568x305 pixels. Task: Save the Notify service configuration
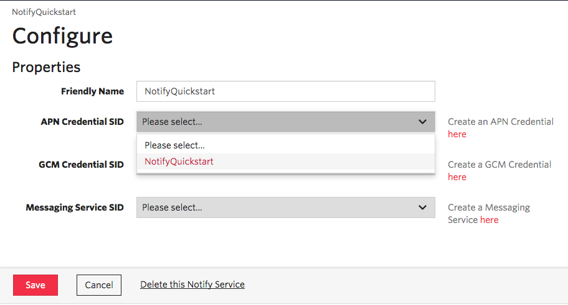tap(35, 285)
